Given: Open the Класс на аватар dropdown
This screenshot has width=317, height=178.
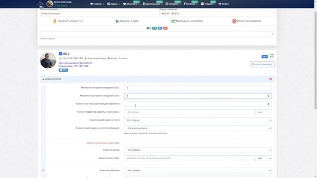Looking at the screenshot, I should [198, 150].
